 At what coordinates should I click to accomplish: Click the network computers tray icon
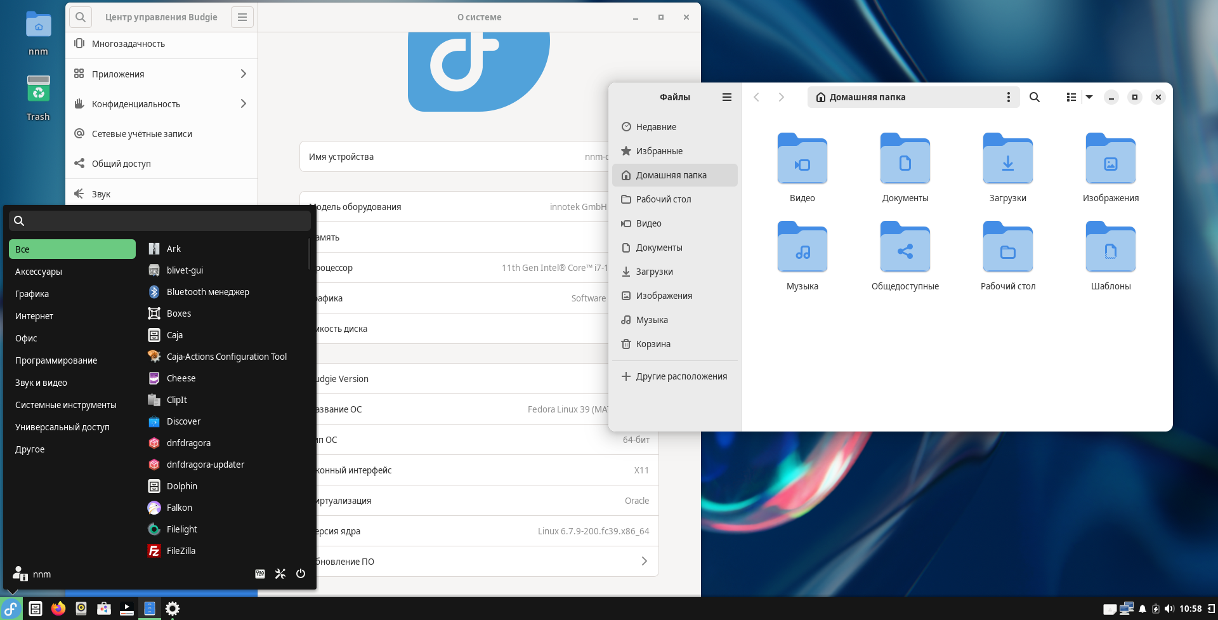click(x=1126, y=609)
